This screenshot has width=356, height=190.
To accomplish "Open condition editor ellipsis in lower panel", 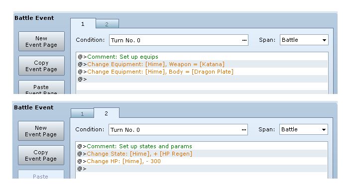I will click(244, 130).
